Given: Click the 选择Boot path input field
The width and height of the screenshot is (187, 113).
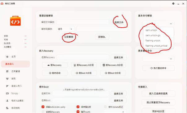Looking at the screenshot, I should pyautogui.click(x=80, y=100).
